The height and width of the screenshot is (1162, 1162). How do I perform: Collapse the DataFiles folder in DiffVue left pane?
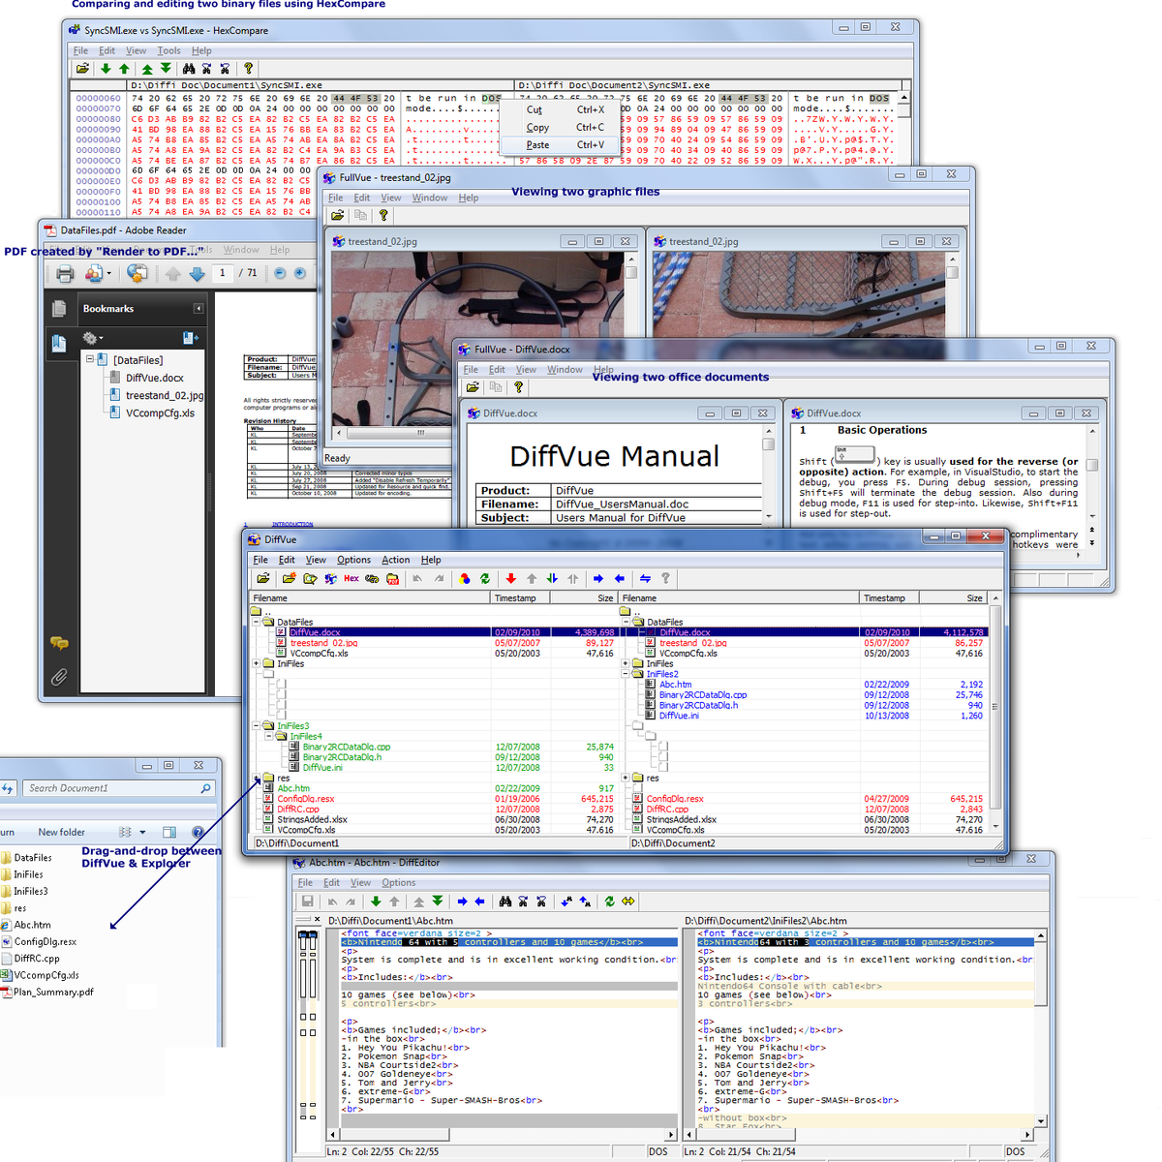pos(257,623)
